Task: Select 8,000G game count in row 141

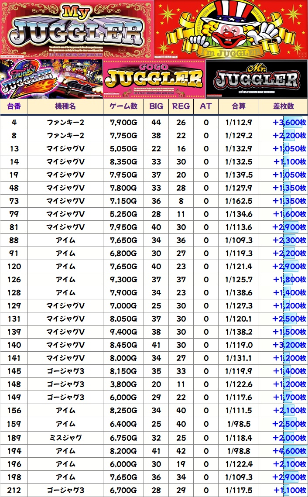Action: point(123,358)
